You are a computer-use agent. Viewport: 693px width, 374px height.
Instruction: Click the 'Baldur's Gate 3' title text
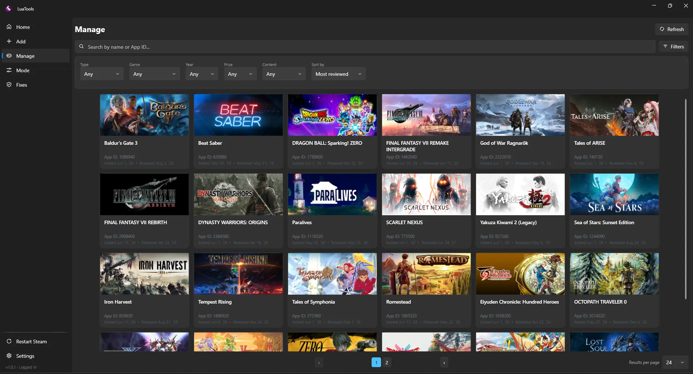tap(121, 143)
